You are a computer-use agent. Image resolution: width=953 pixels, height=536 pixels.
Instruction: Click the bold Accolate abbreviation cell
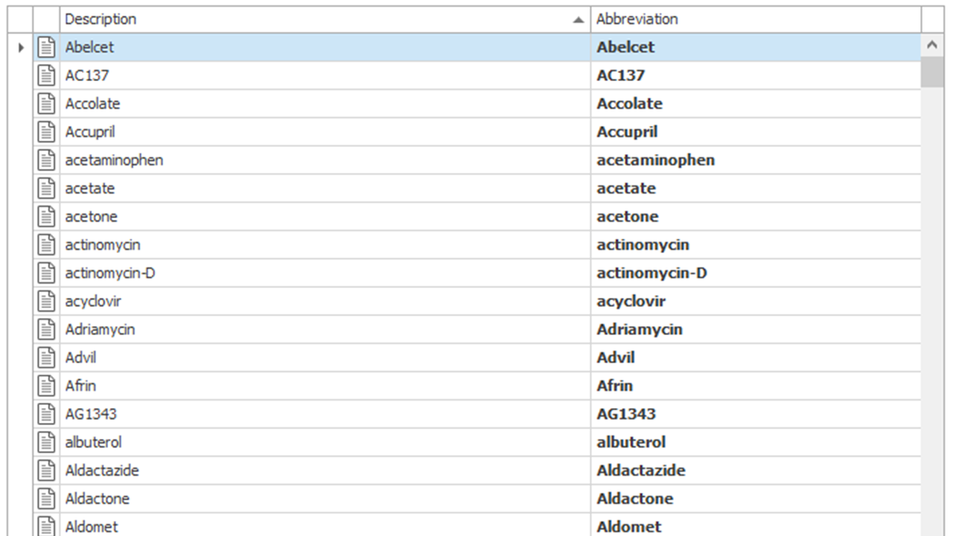(756, 103)
